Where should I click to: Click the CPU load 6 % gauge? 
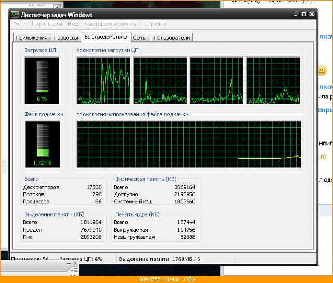[42, 80]
